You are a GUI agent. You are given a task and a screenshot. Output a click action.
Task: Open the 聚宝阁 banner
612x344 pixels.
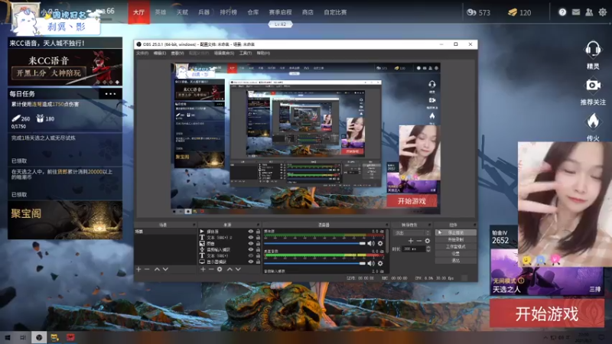tap(65, 220)
